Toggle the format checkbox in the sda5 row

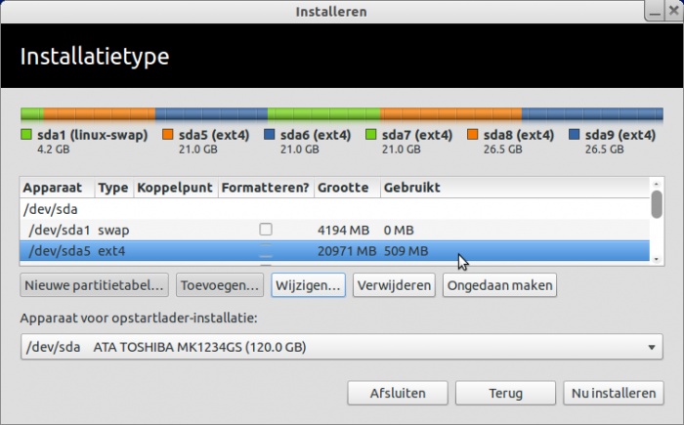point(266,251)
